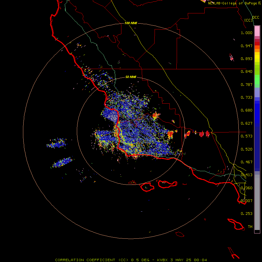Pick the light pink swatch atop color bar
Image resolution: width=262 pixels, height=262 pixels.
pyautogui.click(x=257, y=31)
